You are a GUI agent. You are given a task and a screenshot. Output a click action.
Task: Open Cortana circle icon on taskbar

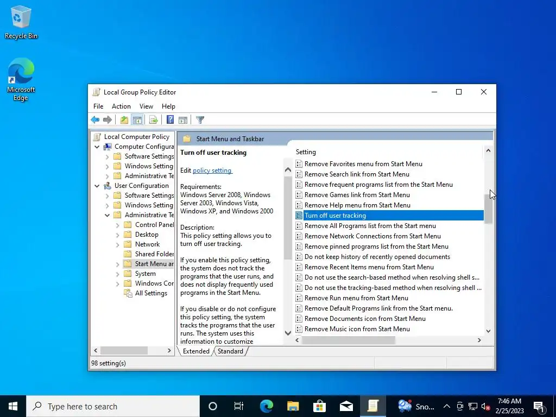pos(213,406)
